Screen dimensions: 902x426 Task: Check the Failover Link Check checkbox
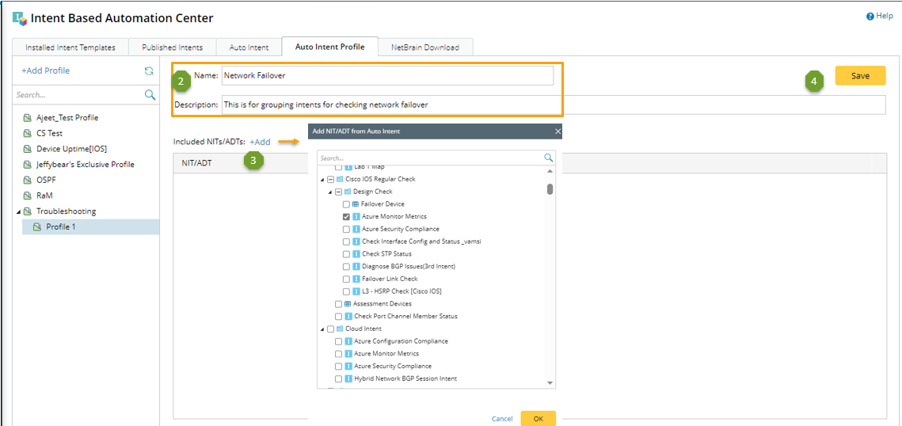click(x=347, y=279)
